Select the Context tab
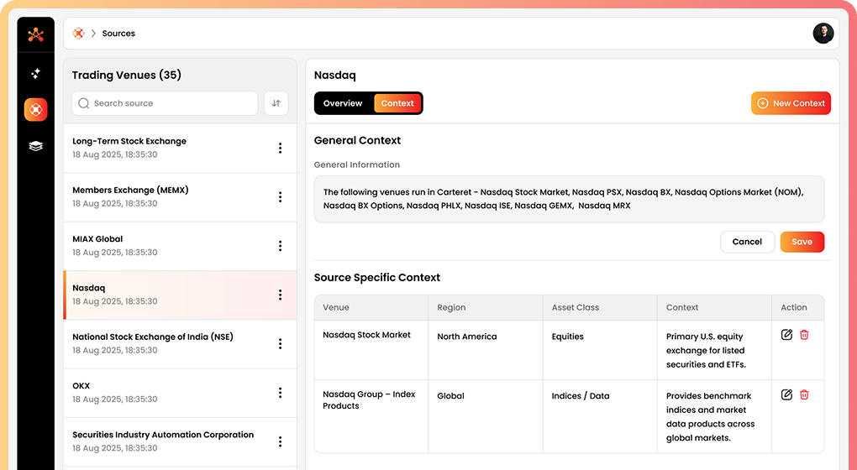The width and height of the screenshot is (857, 470). point(397,103)
